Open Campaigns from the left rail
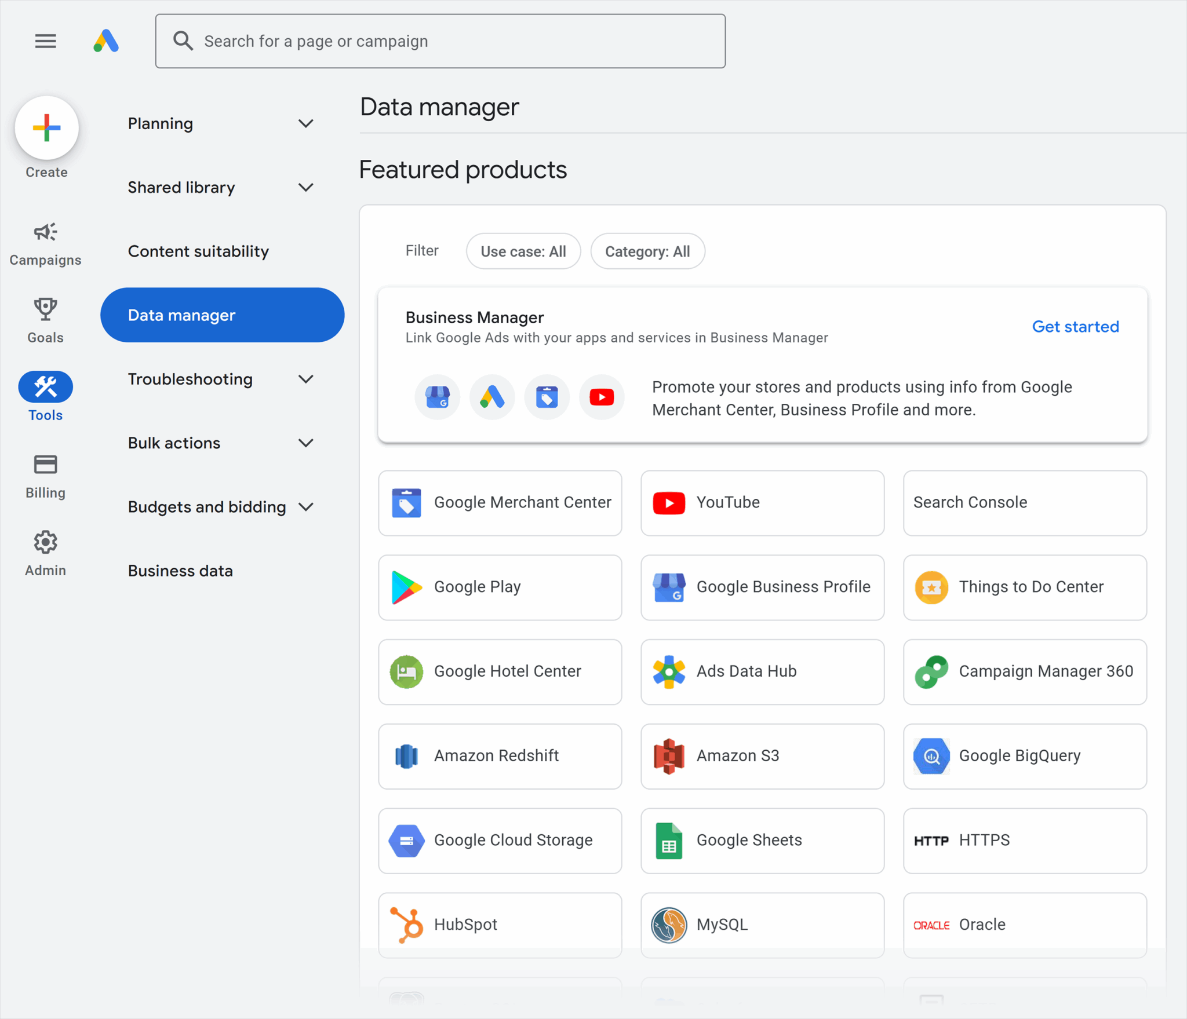The height and width of the screenshot is (1019, 1187). tap(45, 244)
